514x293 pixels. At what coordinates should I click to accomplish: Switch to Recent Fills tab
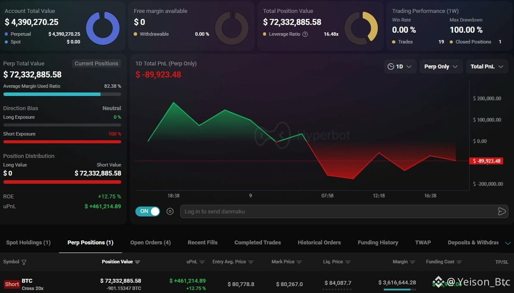(x=203, y=242)
